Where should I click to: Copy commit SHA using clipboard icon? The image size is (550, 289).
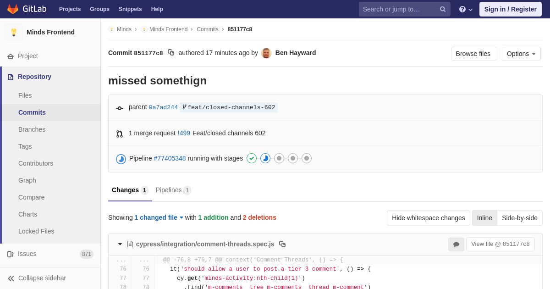pyautogui.click(x=171, y=53)
